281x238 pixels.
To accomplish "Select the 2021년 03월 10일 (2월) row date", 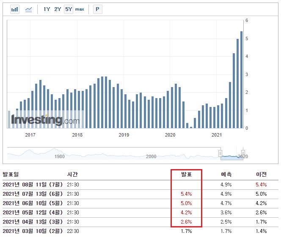I will [x=33, y=231].
